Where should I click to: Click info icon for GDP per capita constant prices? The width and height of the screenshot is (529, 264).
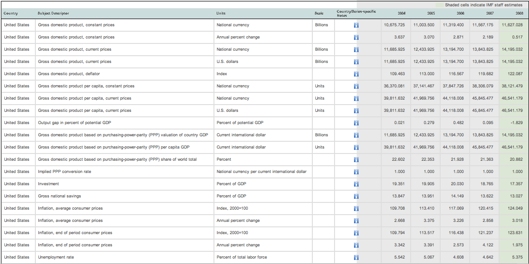pyautogui.click(x=356, y=86)
